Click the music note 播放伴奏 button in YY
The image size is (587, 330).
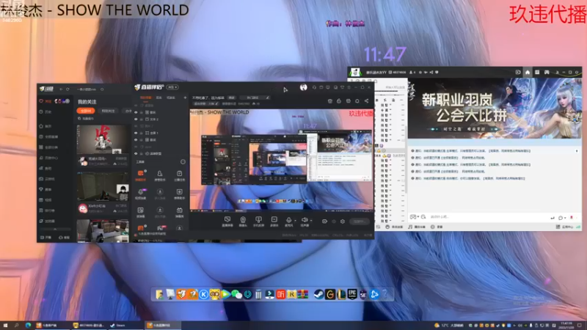tap(417, 227)
